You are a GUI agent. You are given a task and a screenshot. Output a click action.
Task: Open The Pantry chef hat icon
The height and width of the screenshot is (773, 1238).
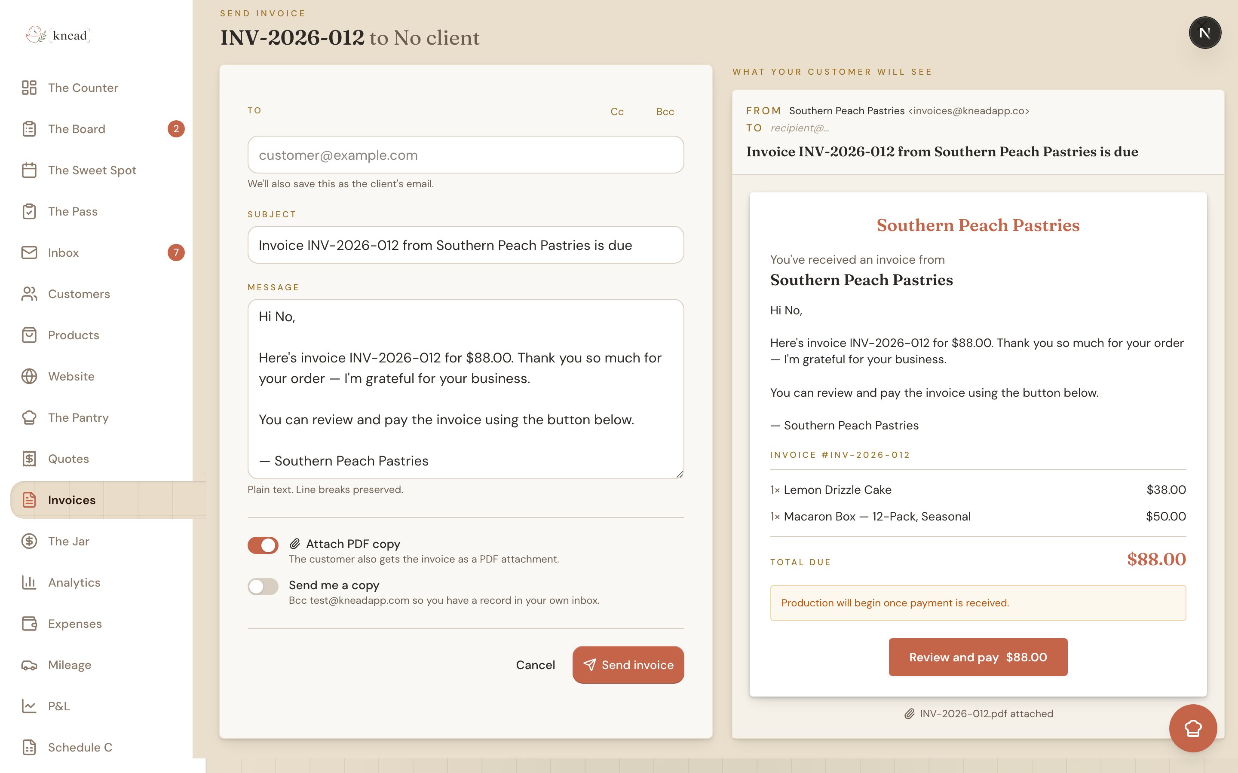point(29,418)
